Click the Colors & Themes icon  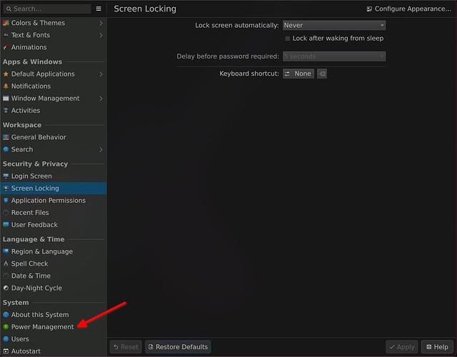[x=6, y=23]
